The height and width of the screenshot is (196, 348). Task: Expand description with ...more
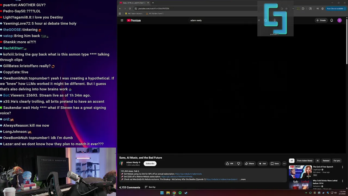point(243,179)
